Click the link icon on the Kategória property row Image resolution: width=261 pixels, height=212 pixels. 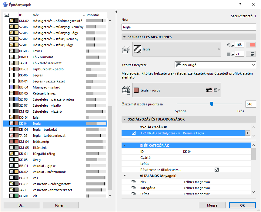tap(134, 188)
